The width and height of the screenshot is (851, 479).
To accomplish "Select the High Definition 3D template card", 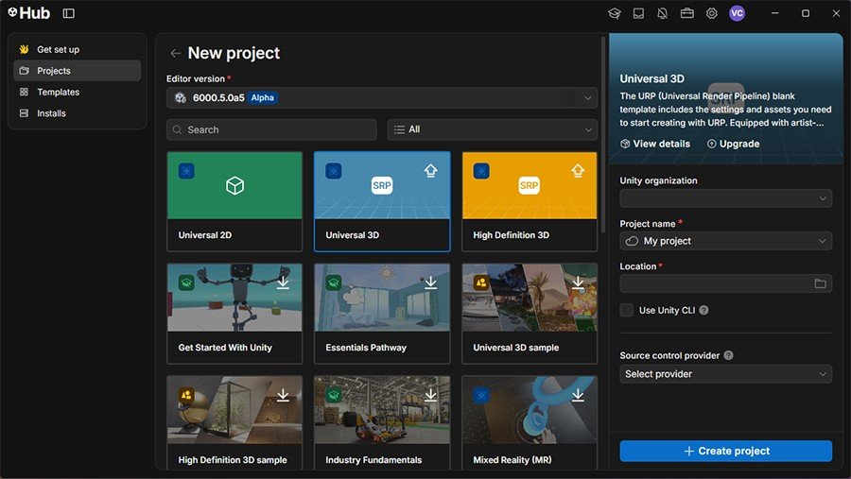I will tap(530, 202).
